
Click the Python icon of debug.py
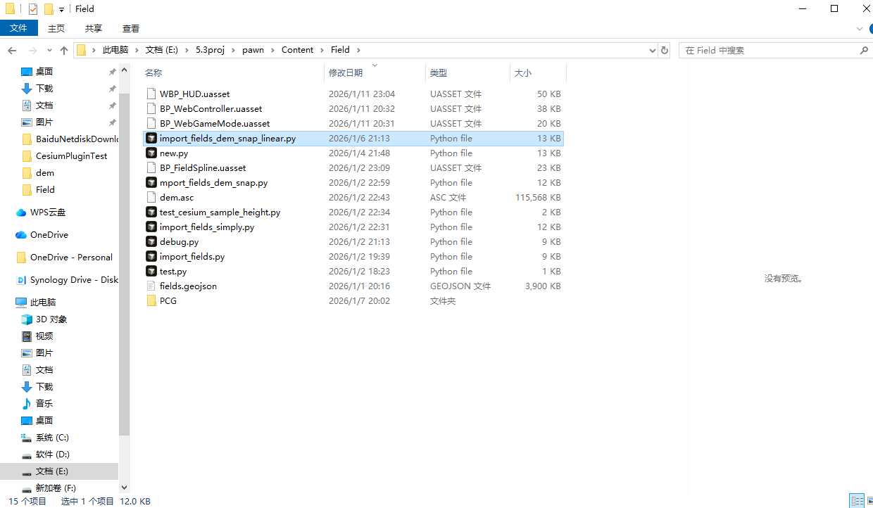[151, 241]
